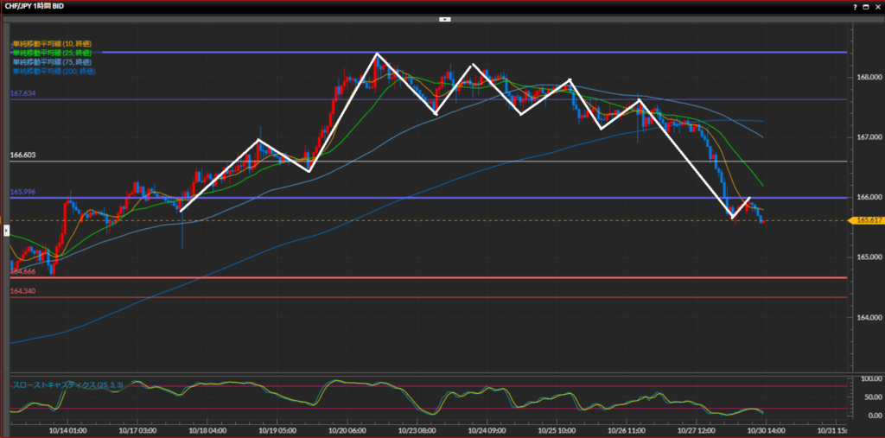This screenshot has height=438, width=885.
Task: Select the 167.634 horizontal line label
Action: point(22,93)
